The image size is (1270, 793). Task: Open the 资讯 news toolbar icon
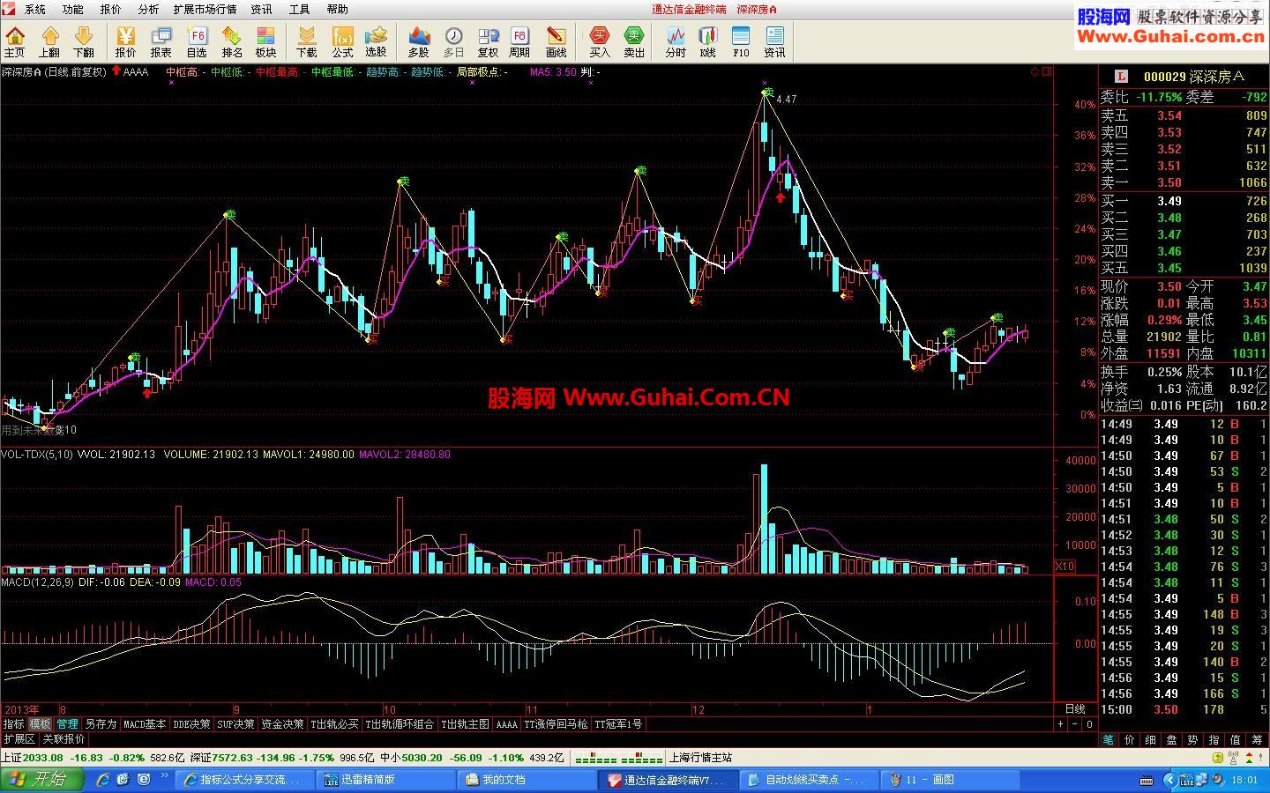774,41
